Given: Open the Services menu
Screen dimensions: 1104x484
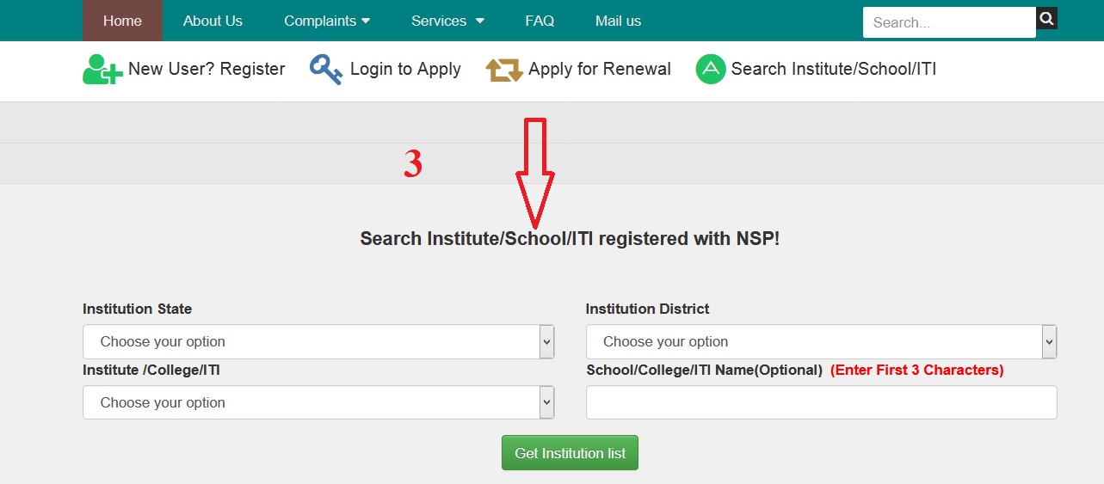Looking at the screenshot, I should [447, 21].
